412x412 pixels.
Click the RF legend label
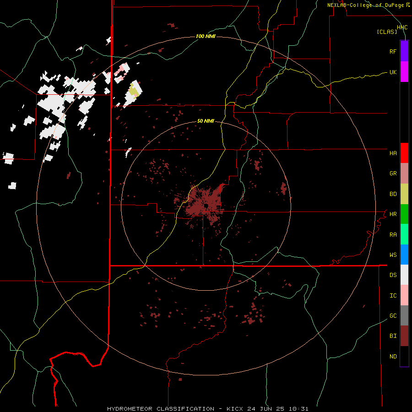393,51
